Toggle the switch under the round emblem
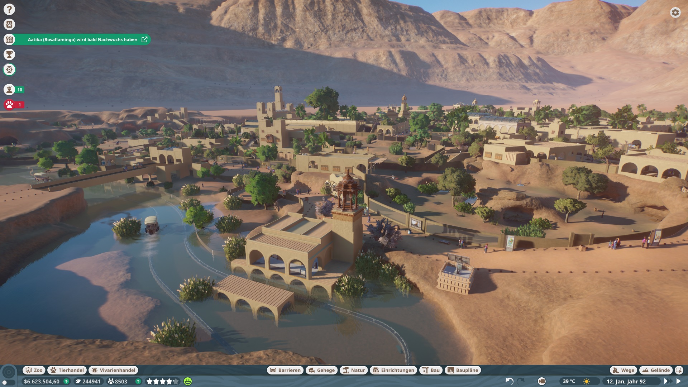This screenshot has width=688, height=387. [9, 383]
